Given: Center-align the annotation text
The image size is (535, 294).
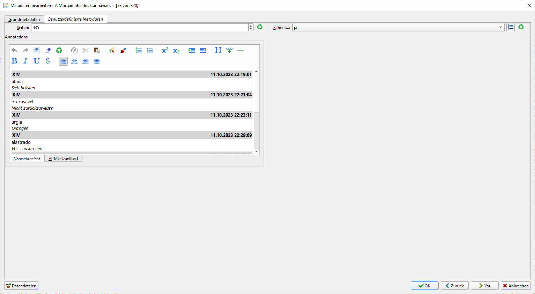Looking at the screenshot, I should pyautogui.click(x=74, y=61).
